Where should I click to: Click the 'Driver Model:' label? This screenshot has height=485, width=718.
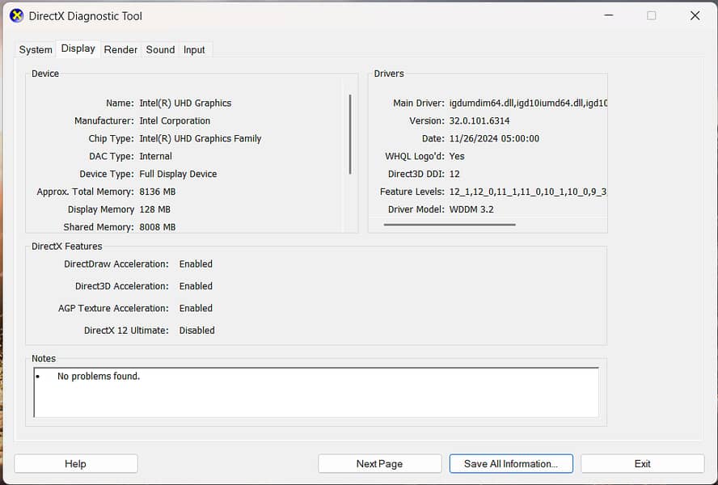(x=416, y=209)
